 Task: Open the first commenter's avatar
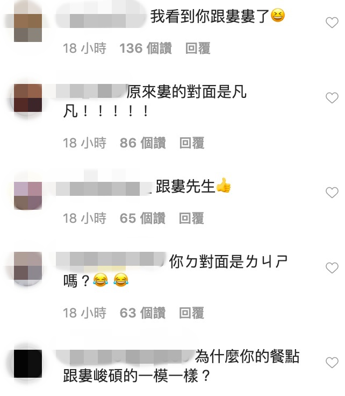tap(28, 21)
